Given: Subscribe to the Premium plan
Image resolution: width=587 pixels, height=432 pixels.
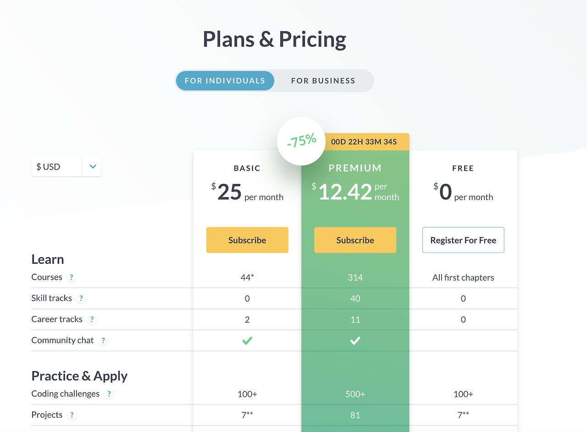Looking at the screenshot, I should 355,240.
